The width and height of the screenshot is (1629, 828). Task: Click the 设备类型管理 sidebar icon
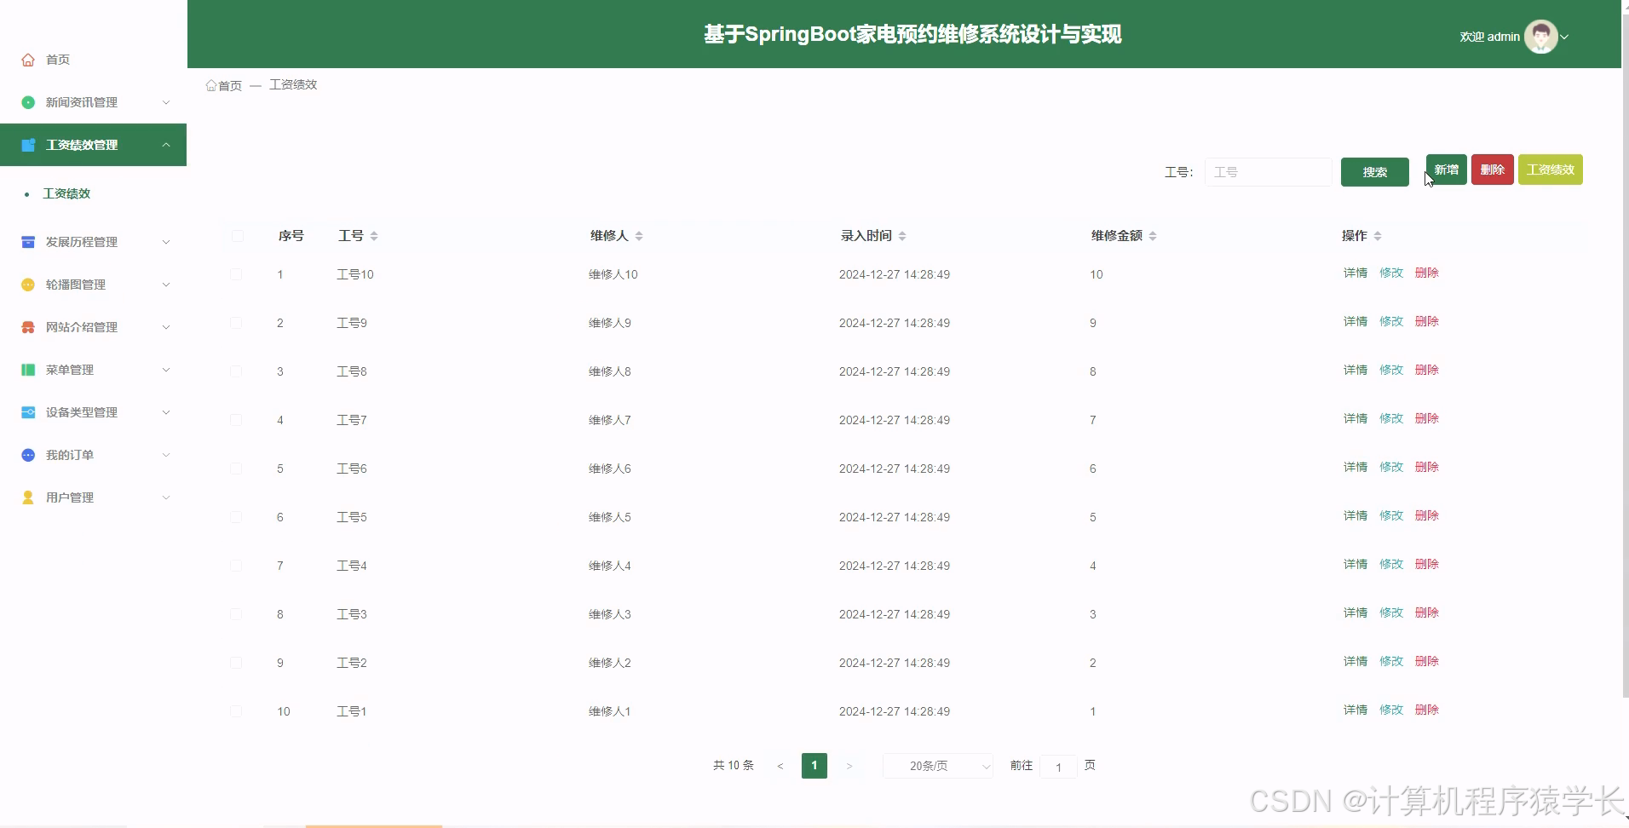[x=28, y=411]
